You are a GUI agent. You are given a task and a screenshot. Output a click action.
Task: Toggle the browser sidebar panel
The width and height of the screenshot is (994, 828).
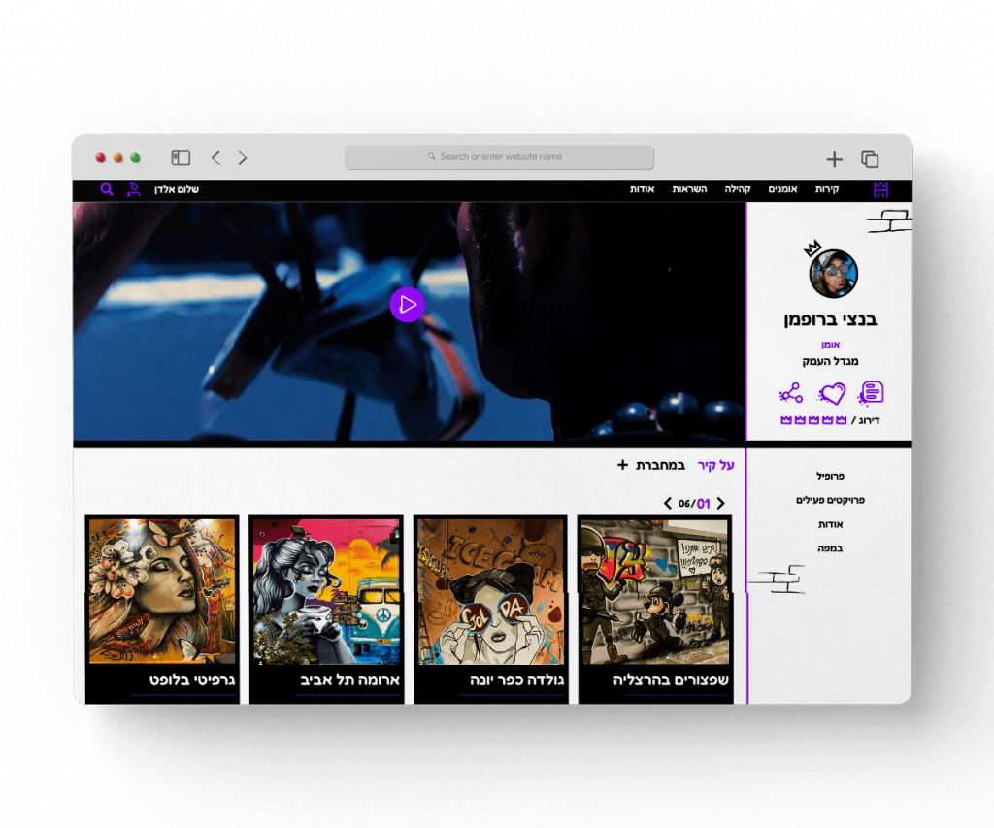tap(181, 158)
